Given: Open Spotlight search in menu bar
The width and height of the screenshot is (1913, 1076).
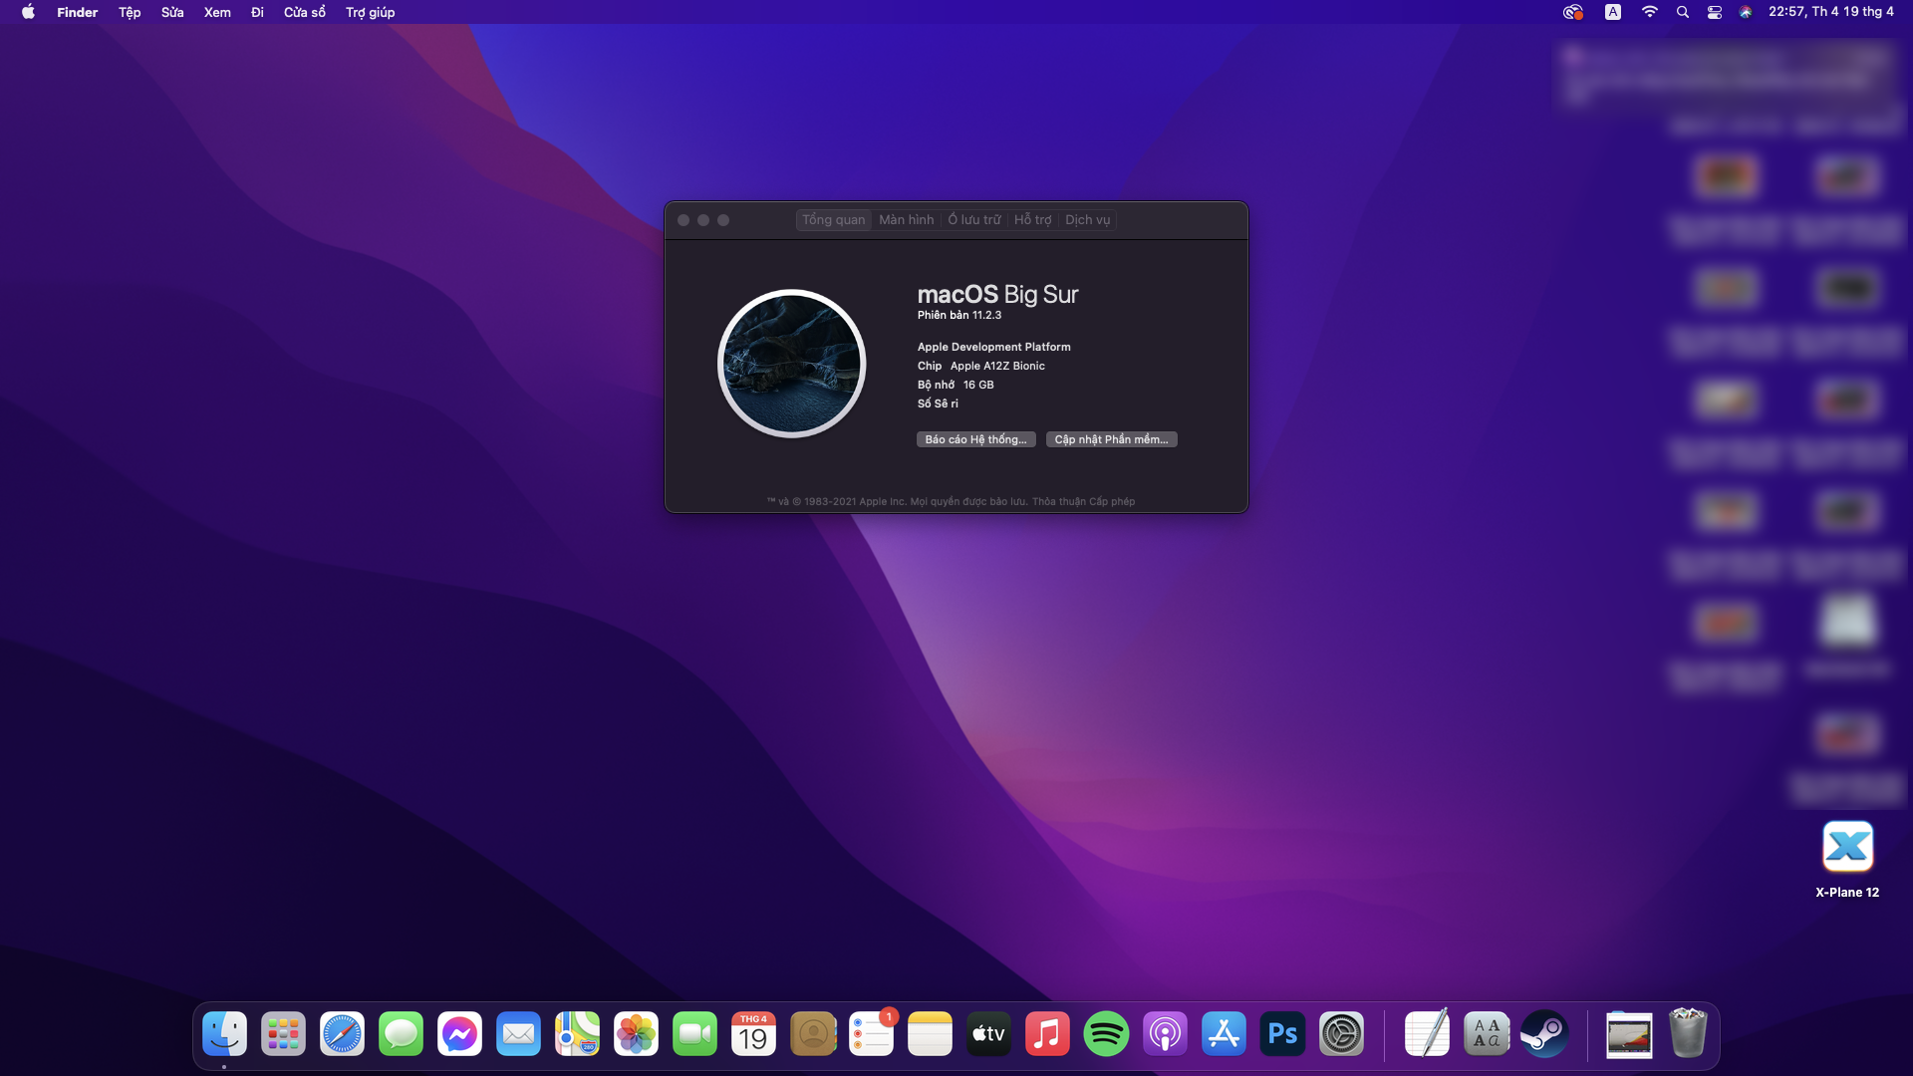Looking at the screenshot, I should (1683, 12).
